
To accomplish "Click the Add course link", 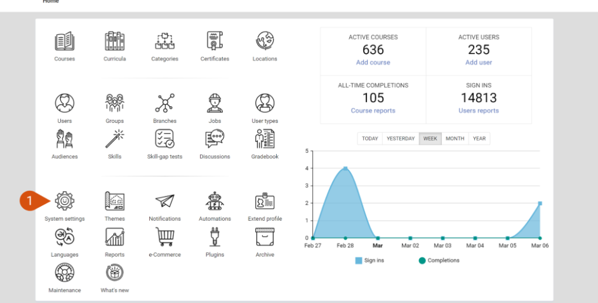I will click(373, 62).
